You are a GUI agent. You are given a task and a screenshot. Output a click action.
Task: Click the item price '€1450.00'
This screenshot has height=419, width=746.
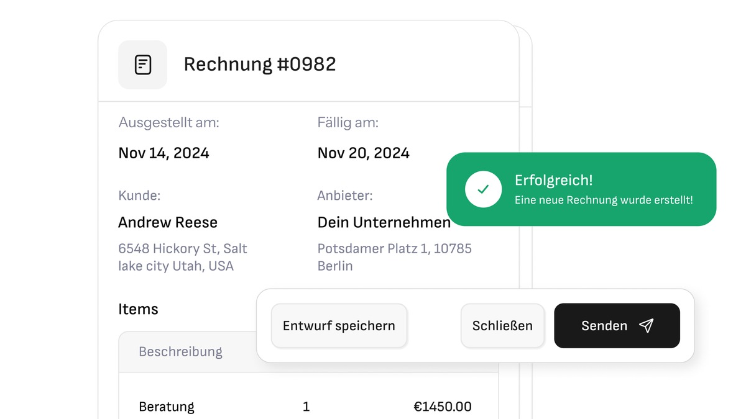(443, 407)
